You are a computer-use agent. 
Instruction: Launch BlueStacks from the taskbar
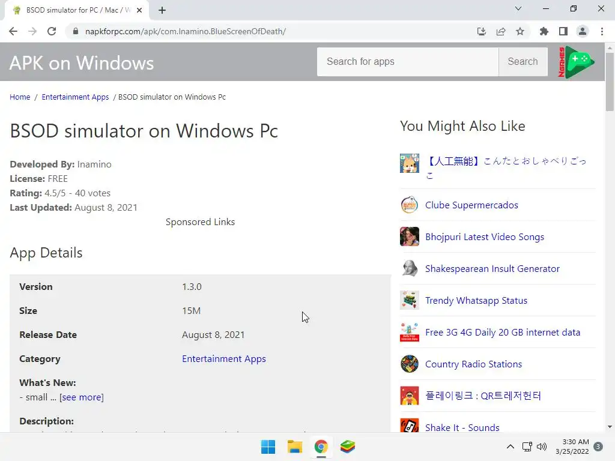[348, 447]
